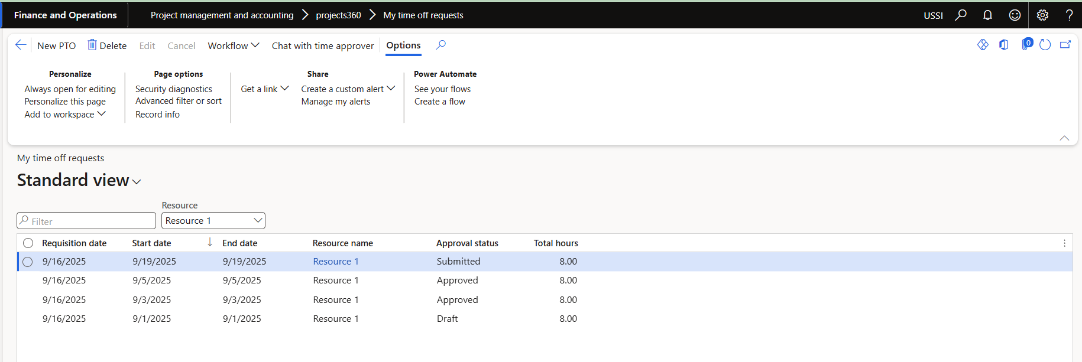This screenshot has height=362, width=1082.
Task: Open the search icon in the top bar
Action: coord(961,15)
